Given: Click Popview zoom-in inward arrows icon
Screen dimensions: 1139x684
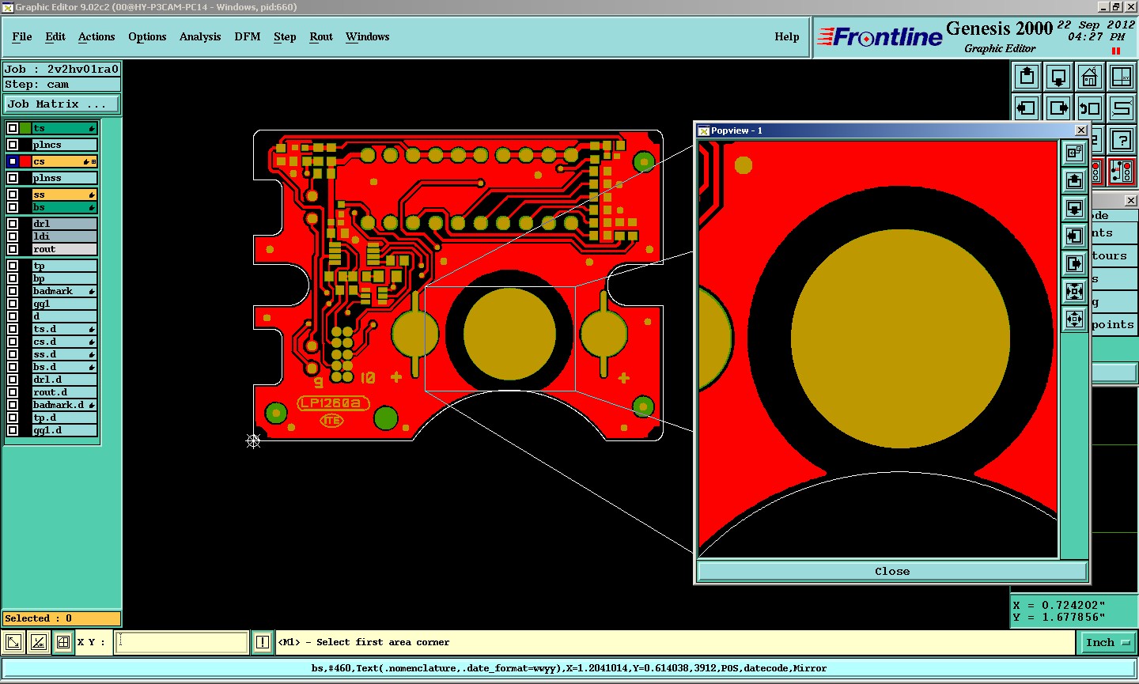Looking at the screenshot, I should click(1074, 291).
